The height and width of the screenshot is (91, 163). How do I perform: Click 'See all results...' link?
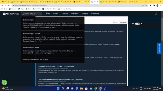click(45, 59)
